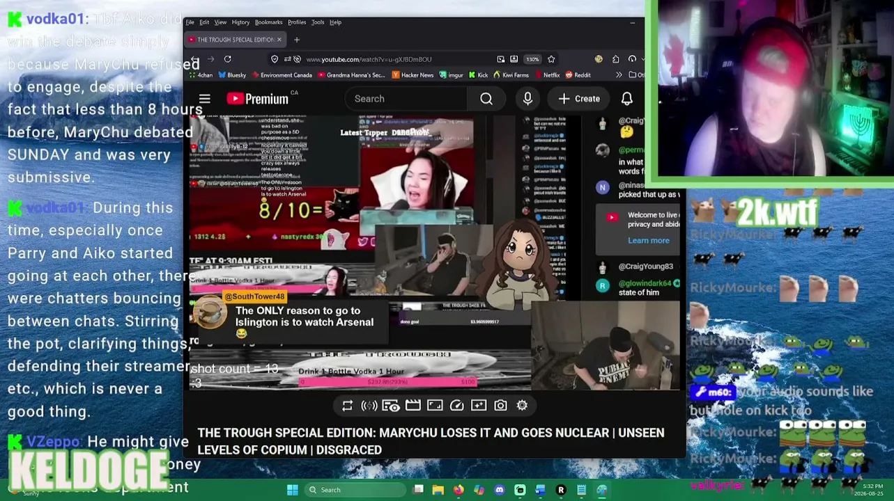Screen dimensions: 894x501
Task: Show more bookmarks with the chevron
Action: [619, 75]
